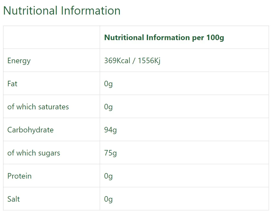Select the Energy row label
The height and width of the screenshot is (214, 274).
[x=19, y=61]
